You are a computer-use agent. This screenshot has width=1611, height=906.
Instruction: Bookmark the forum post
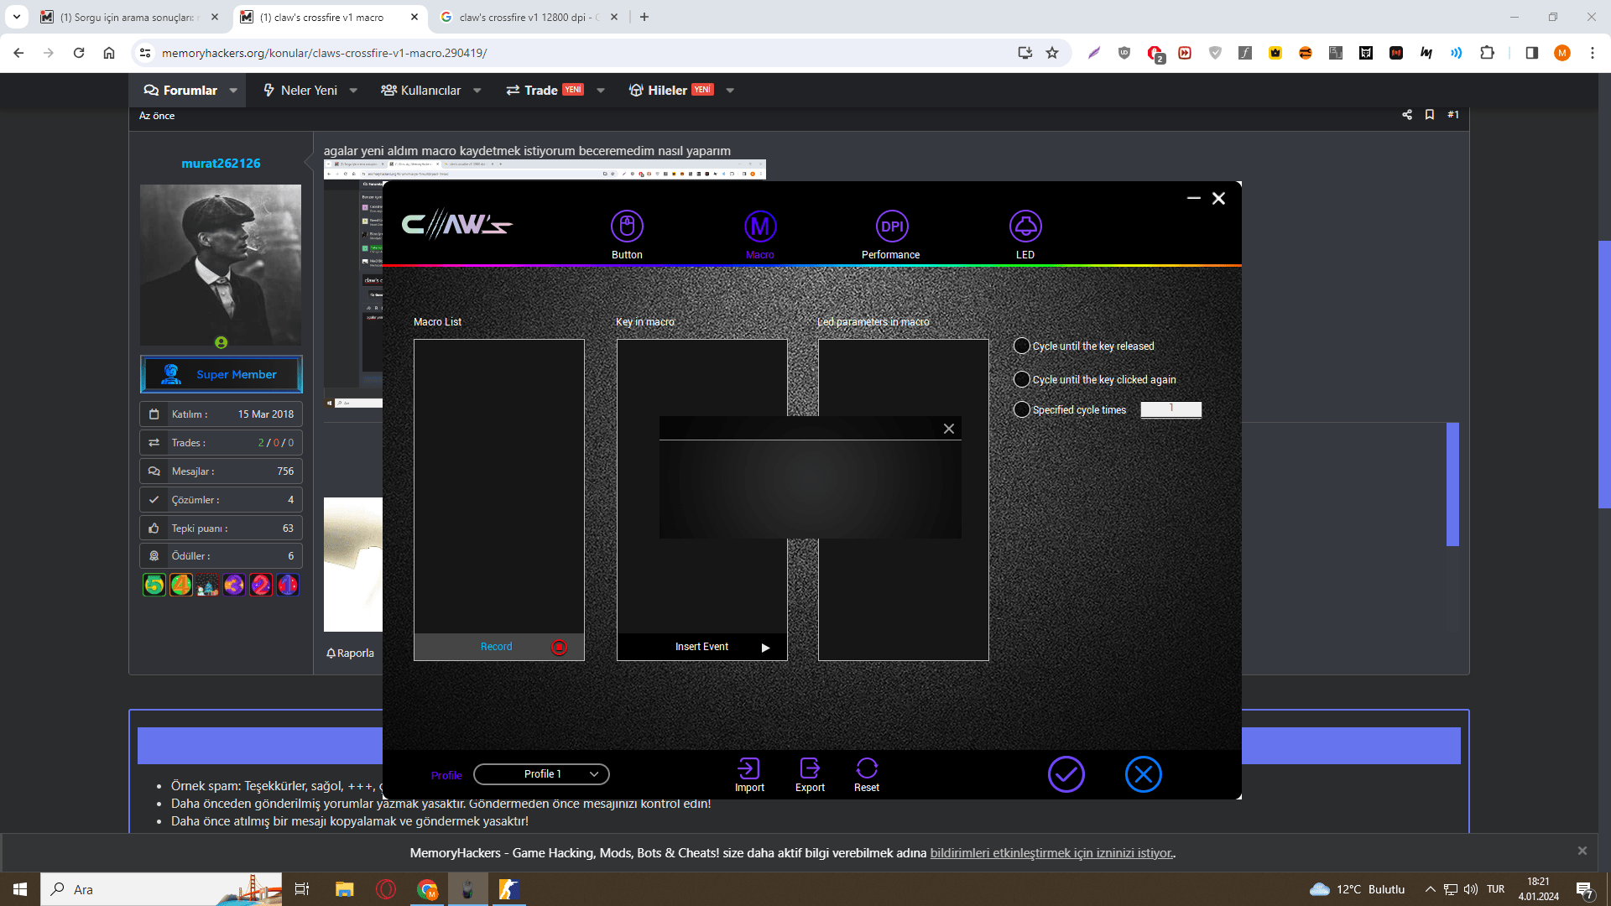1430,115
